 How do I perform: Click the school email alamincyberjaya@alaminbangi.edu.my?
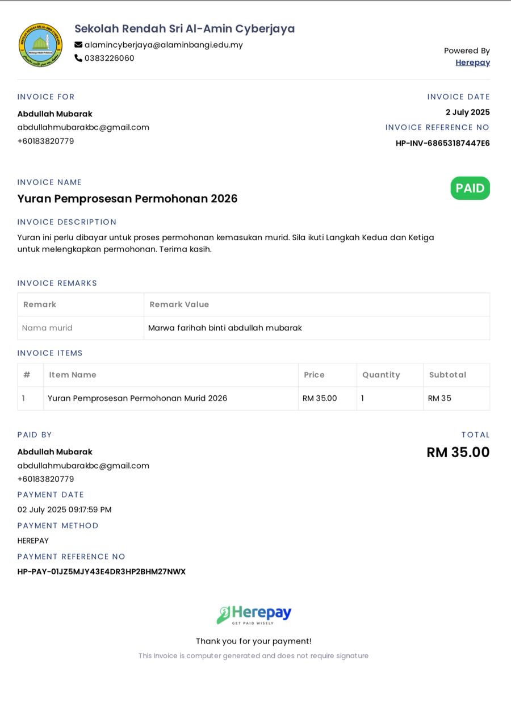[164, 45]
